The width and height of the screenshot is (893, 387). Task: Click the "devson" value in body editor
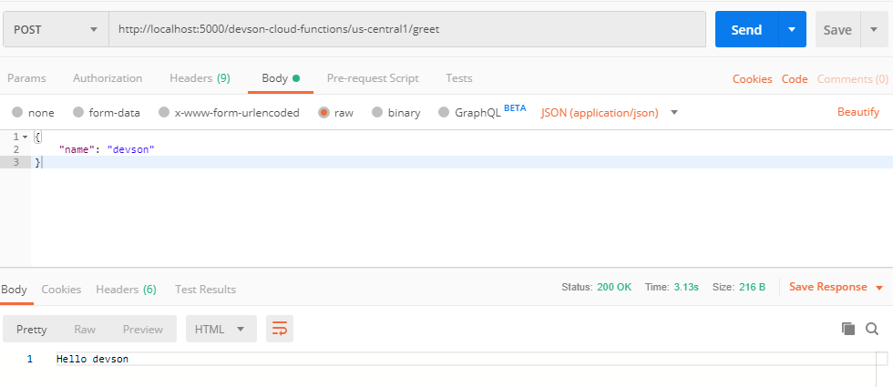[131, 149]
